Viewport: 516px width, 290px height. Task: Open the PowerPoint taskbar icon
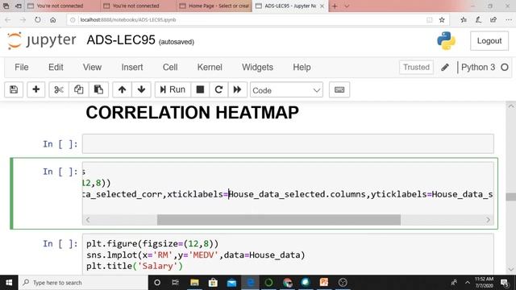[x=324, y=283]
